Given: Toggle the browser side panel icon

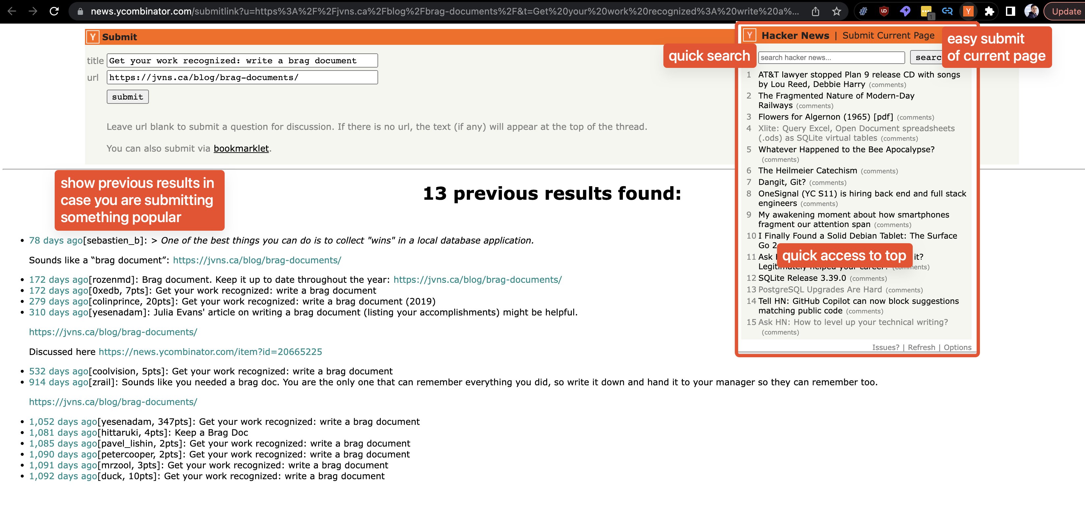Looking at the screenshot, I should click(1010, 12).
